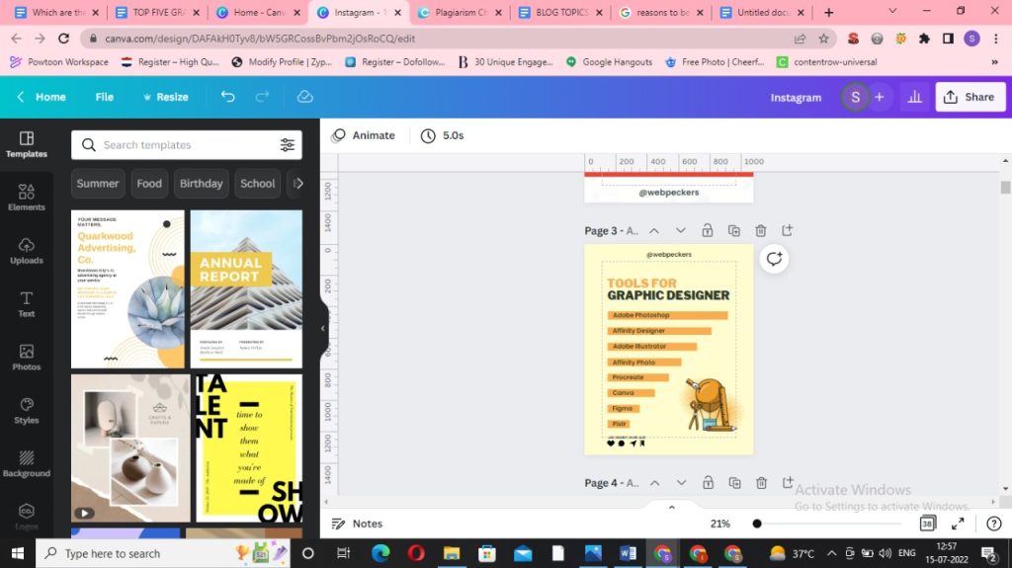1012x568 pixels.
Task: Show more template category chips arrow
Action: coord(297,184)
